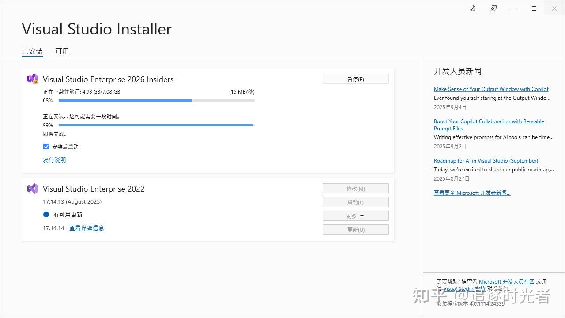Switch to the 可用 tab

coord(62,51)
